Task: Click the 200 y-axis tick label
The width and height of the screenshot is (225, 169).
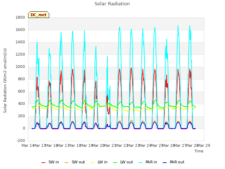Action: (x=21, y=116)
